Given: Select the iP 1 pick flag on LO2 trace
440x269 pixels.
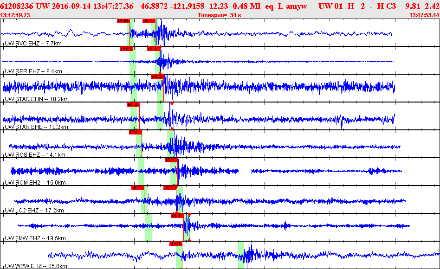Looking at the screenshot, I should click(x=137, y=188).
